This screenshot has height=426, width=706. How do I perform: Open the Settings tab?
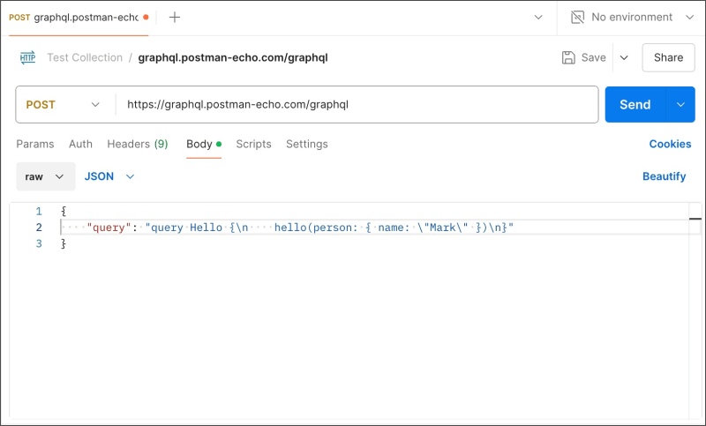306,144
